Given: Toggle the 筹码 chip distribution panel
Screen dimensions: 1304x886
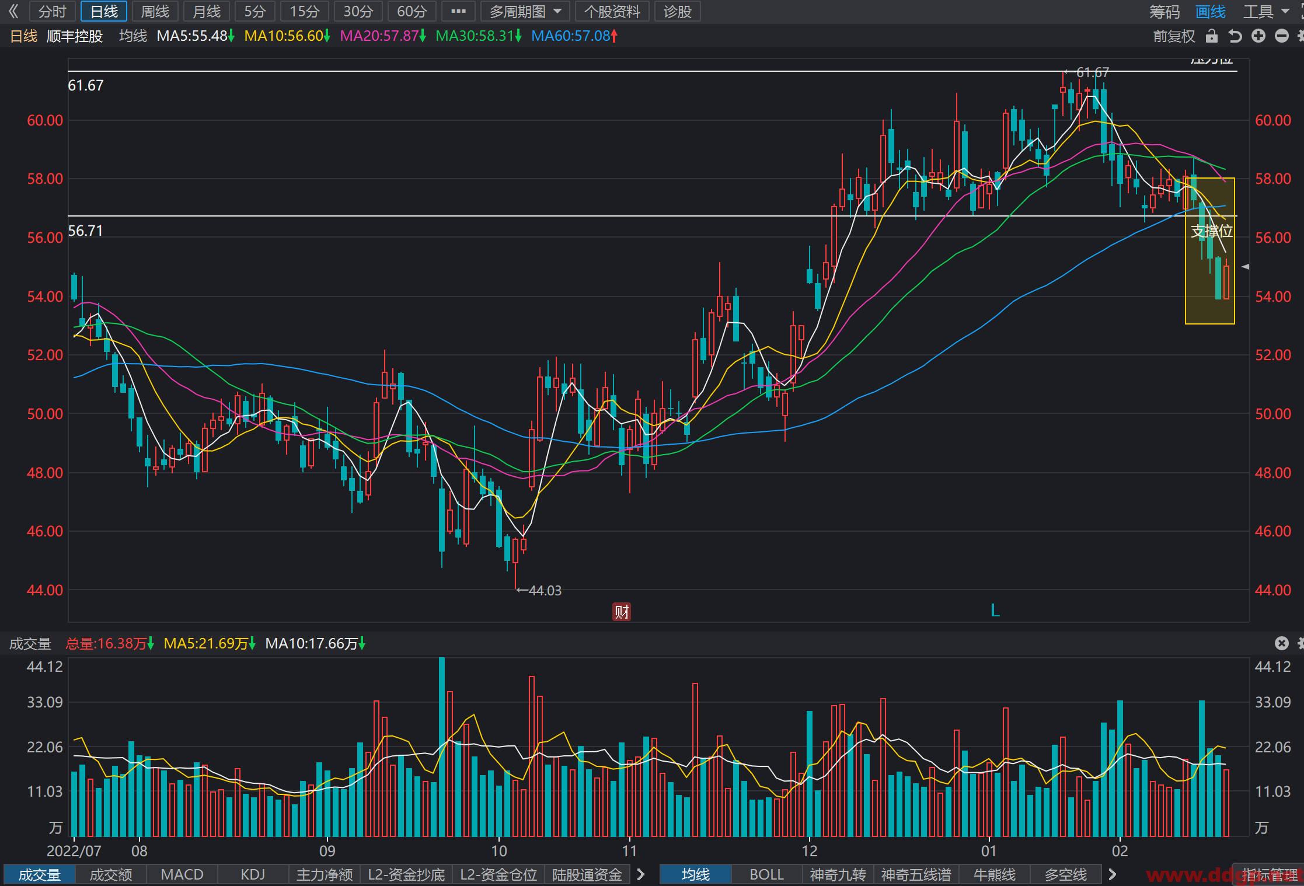Looking at the screenshot, I should point(1164,11).
